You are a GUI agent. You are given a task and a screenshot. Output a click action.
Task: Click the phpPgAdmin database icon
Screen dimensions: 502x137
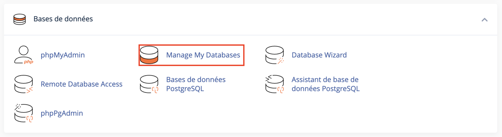click(x=24, y=113)
